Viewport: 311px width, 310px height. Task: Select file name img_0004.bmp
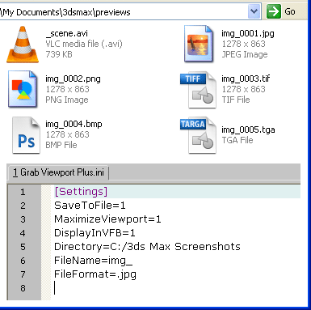click(x=74, y=124)
